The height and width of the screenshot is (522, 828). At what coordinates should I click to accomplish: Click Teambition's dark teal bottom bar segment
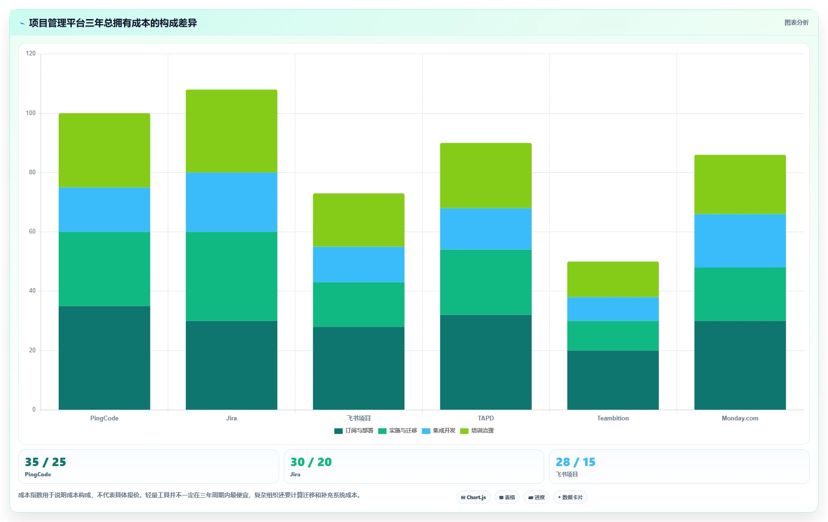click(613, 380)
